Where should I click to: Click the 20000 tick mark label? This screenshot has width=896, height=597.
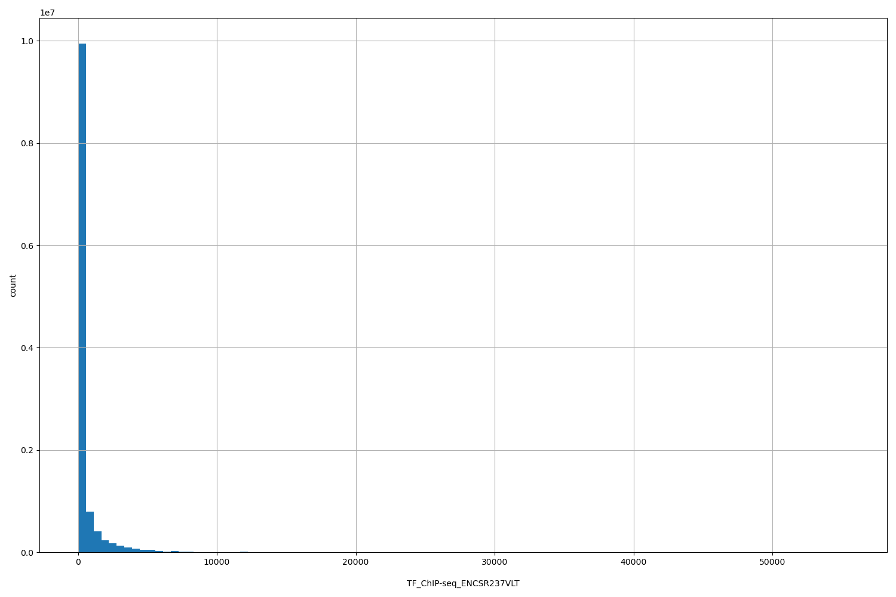356,562
